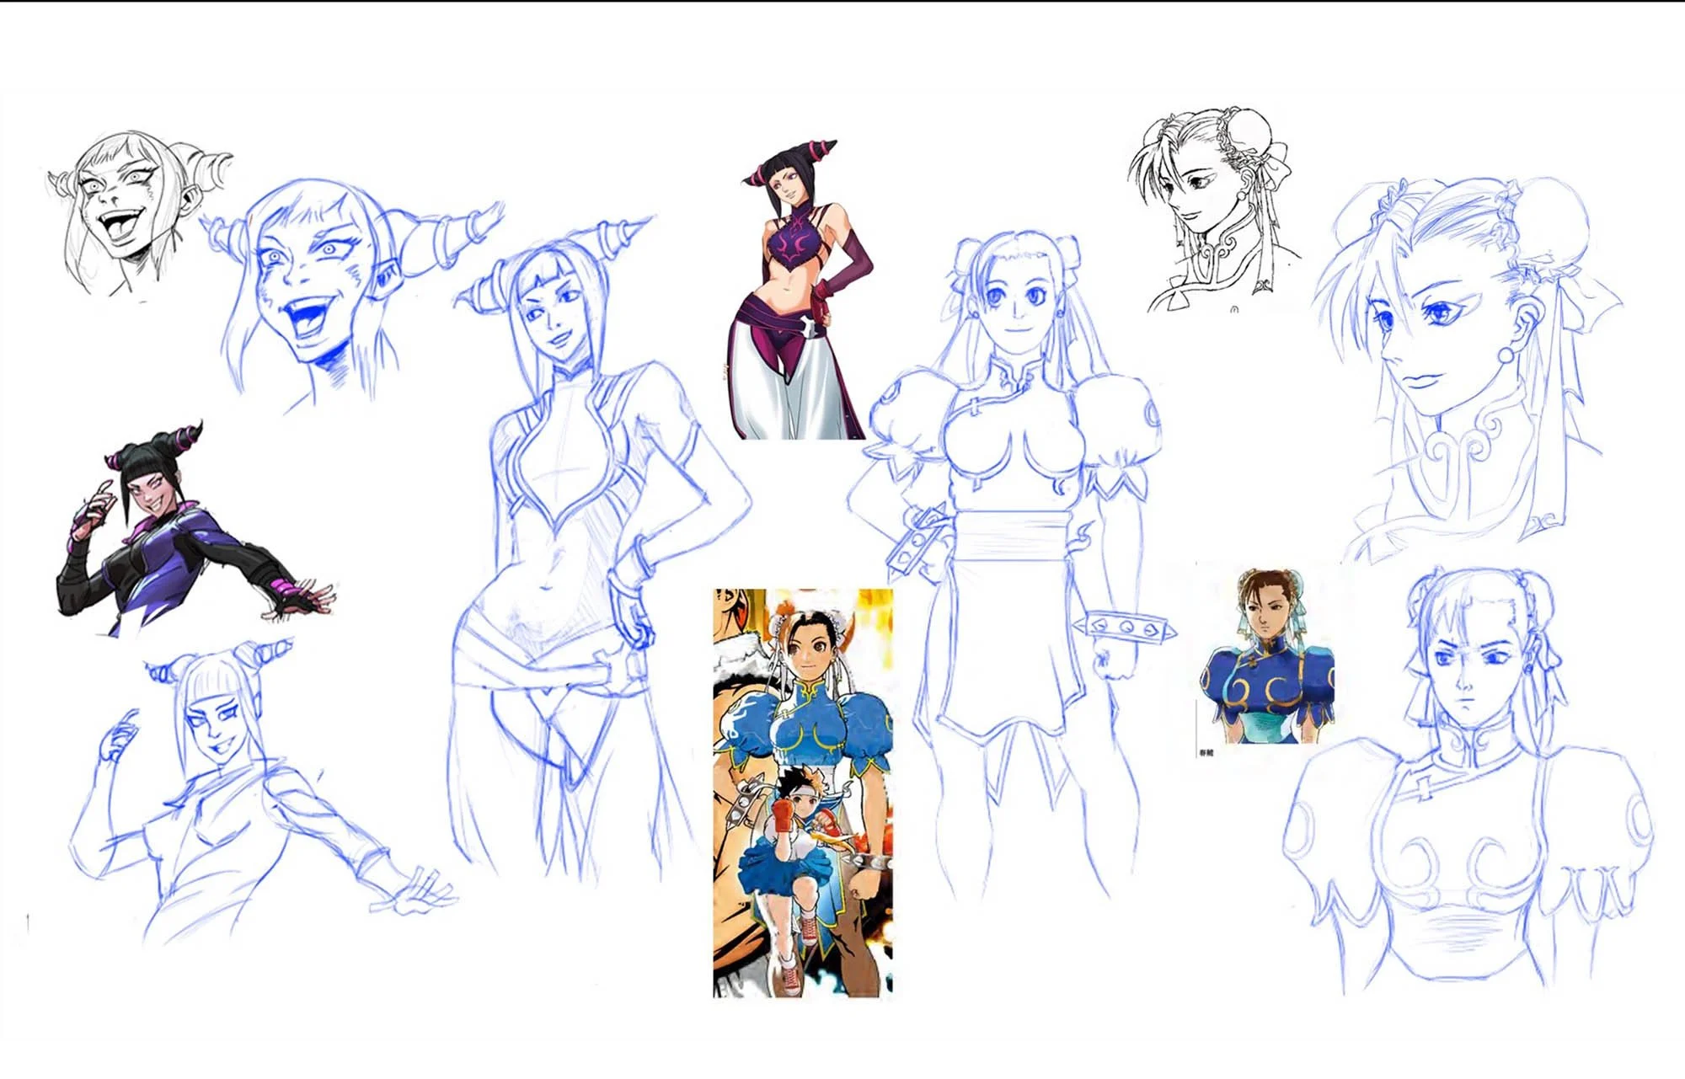Click the spiked bracelet on standing sketch's wrist
Image resolution: width=1685 pixels, height=1079 pixels.
(1125, 628)
